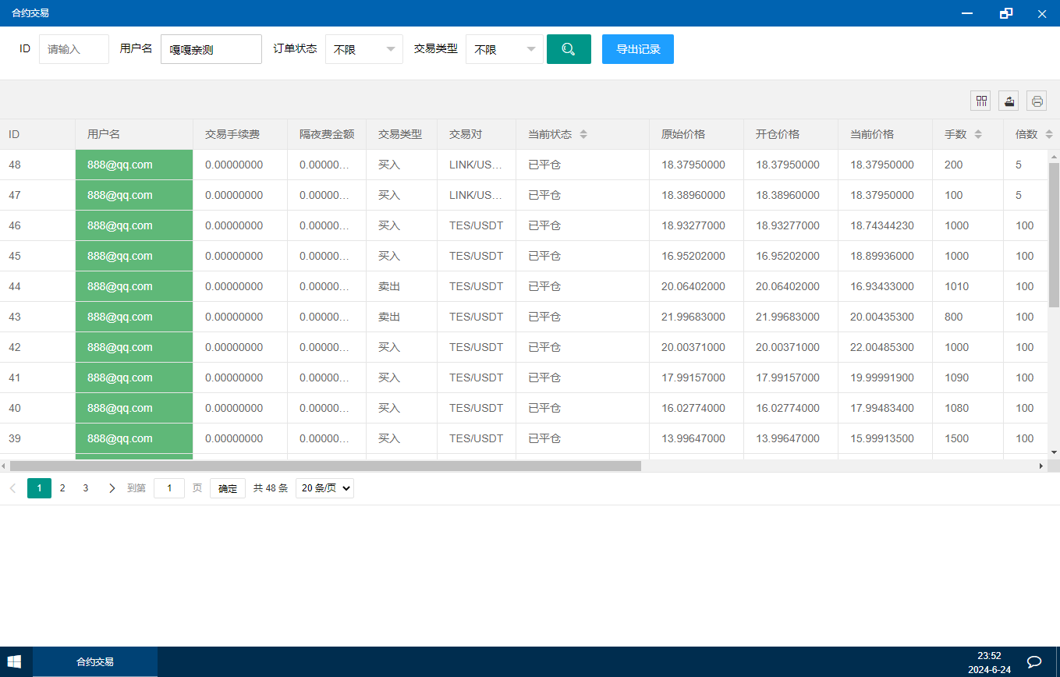
Task: Click the green search magnifier button
Action: [569, 49]
